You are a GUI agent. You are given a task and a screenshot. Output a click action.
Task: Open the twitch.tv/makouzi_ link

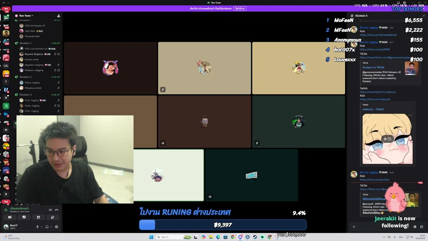click(x=378, y=92)
